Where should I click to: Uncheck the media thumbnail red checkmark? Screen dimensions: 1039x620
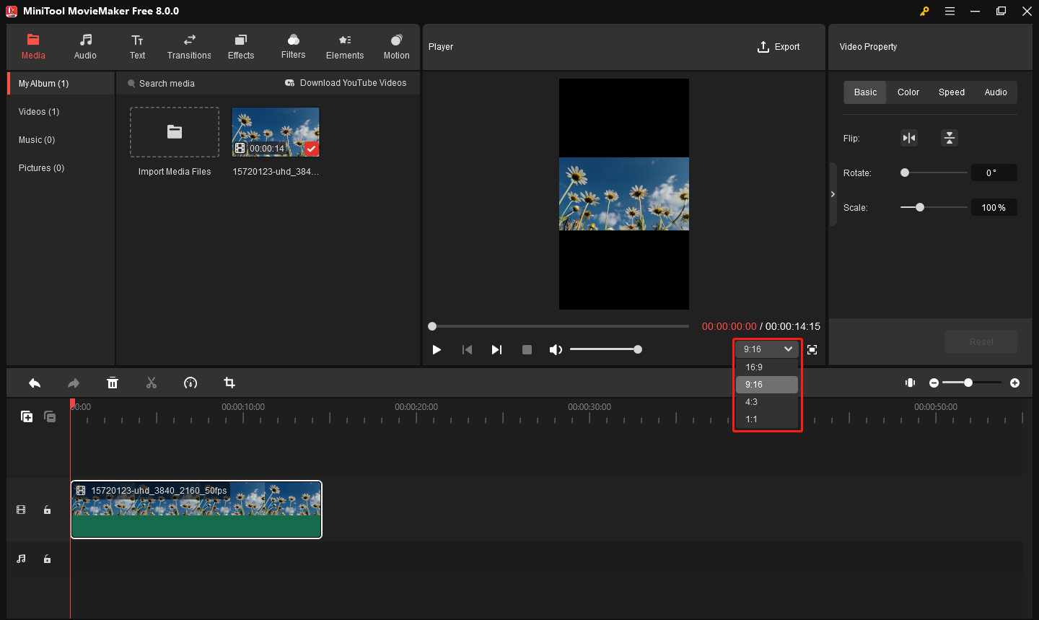tap(311, 149)
